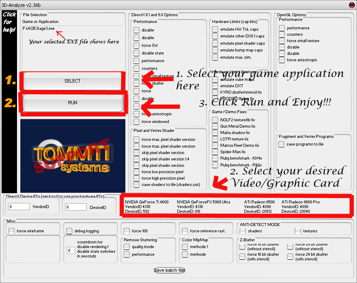Enable OpenGL 'force anisotropic' checkbox
This screenshot has width=357, height=283.
(282, 60)
